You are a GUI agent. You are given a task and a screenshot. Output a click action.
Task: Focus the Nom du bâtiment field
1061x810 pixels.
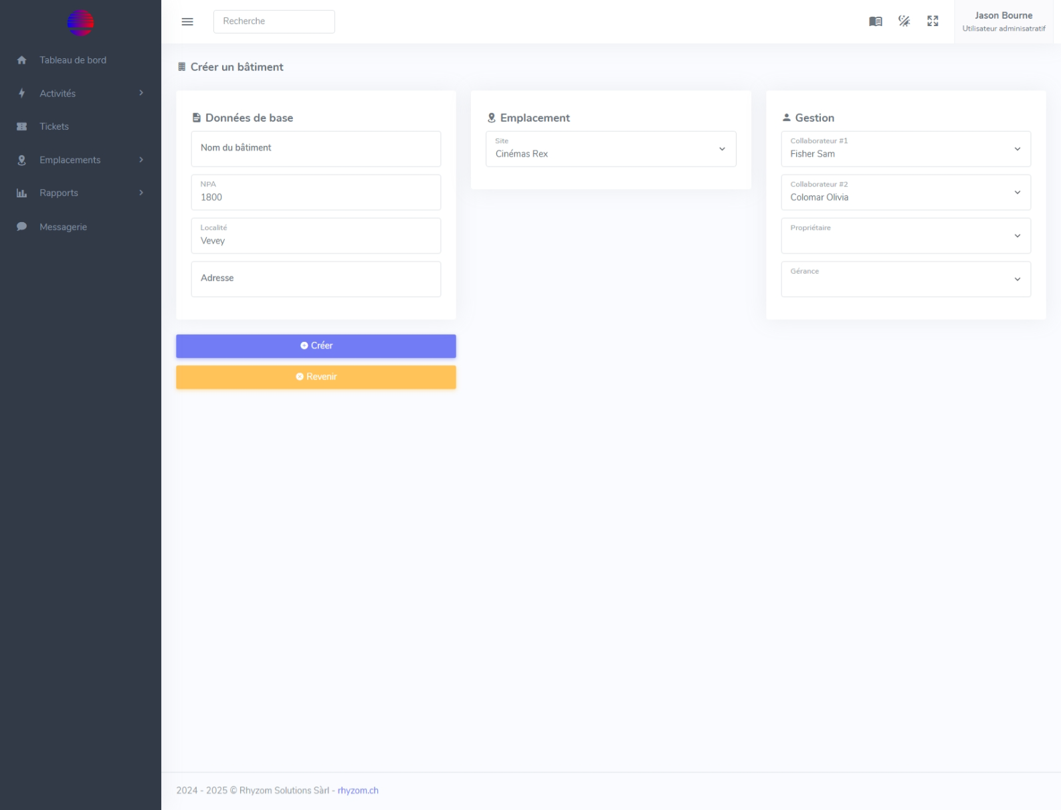(x=316, y=148)
